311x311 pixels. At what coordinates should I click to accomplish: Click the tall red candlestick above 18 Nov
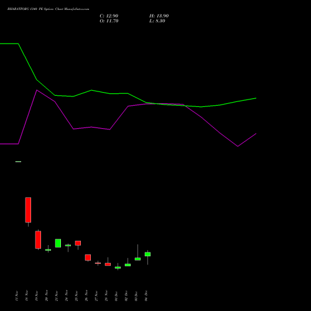click(x=28, y=210)
